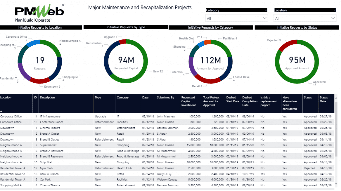Image resolution: width=341 pixels, height=191 pixels.
Task: Click the scrollbar up arrow of table
Action: [336, 98]
